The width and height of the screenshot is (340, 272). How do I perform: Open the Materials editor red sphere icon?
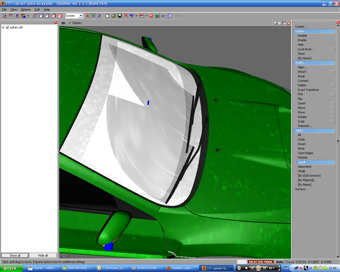pos(151,16)
